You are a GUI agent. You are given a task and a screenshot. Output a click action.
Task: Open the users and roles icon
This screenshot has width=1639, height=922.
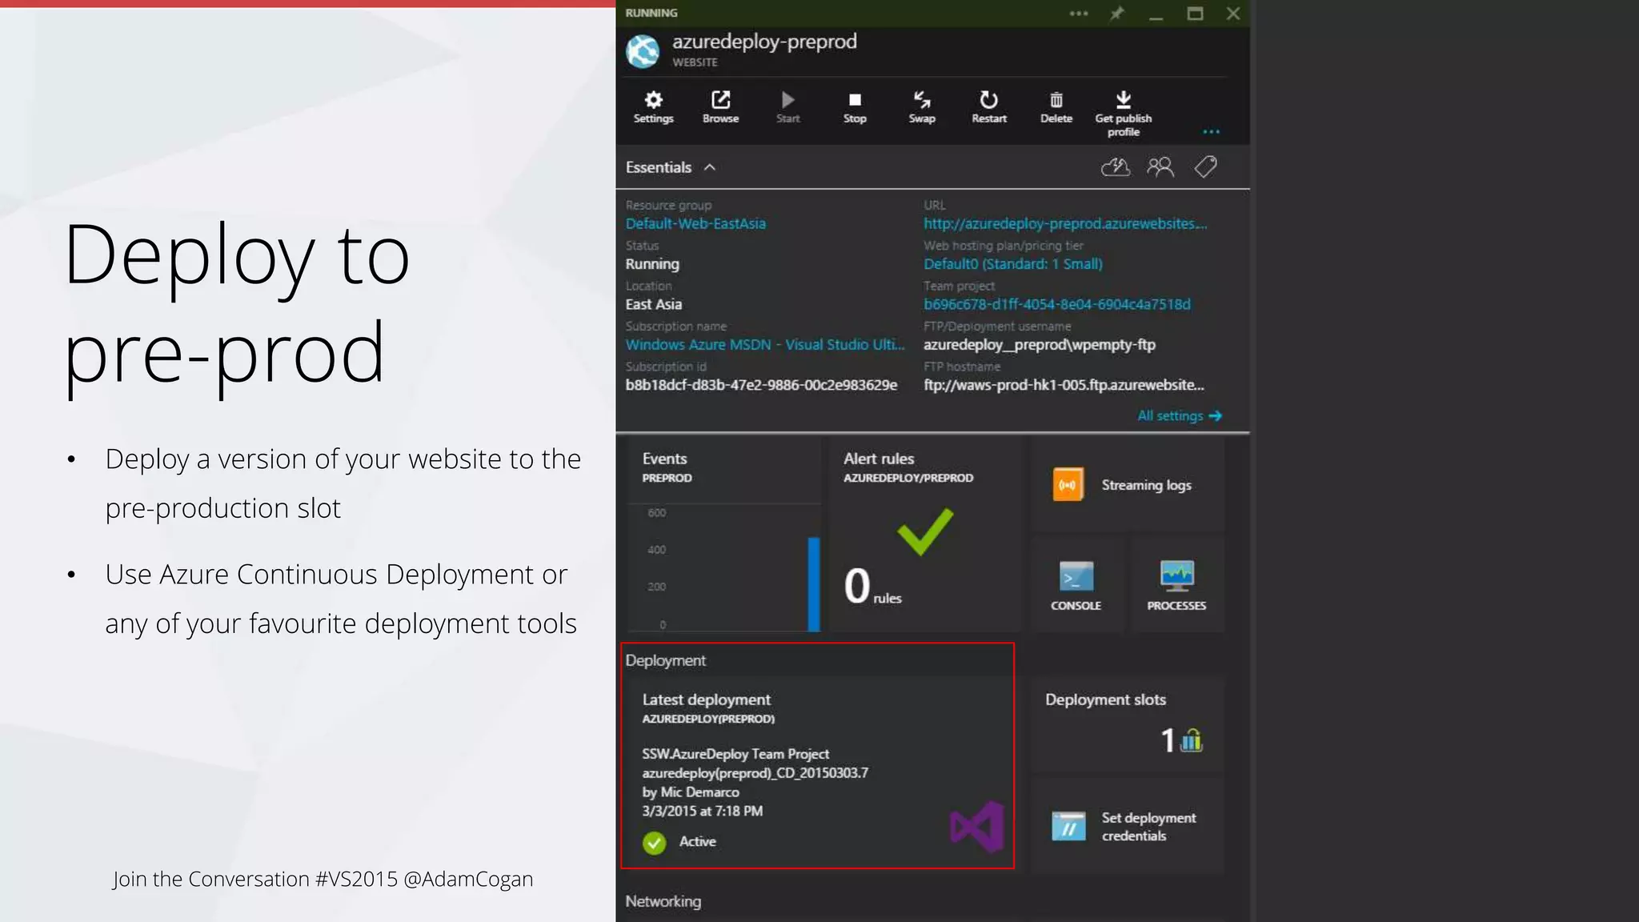(x=1160, y=166)
